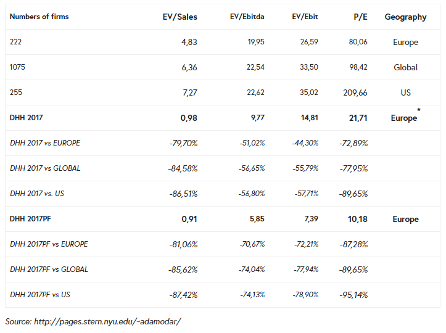446x333 pixels.
Task: Click the 1075 firms count cell
Action: pyautogui.click(x=19, y=67)
